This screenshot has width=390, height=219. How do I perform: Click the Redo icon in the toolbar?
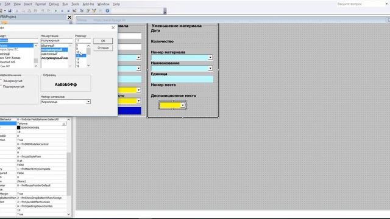point(49,11)
